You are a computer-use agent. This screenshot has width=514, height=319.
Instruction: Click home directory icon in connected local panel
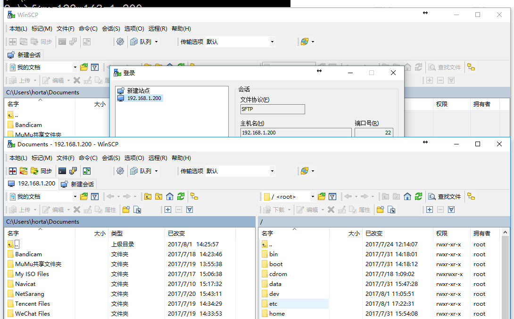coord(170,197)
